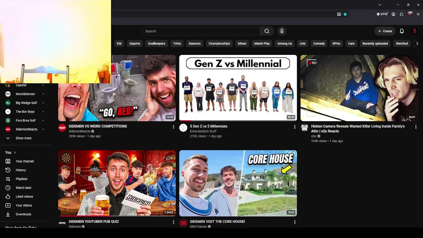Open the account avatar menu

click(415, 31)
